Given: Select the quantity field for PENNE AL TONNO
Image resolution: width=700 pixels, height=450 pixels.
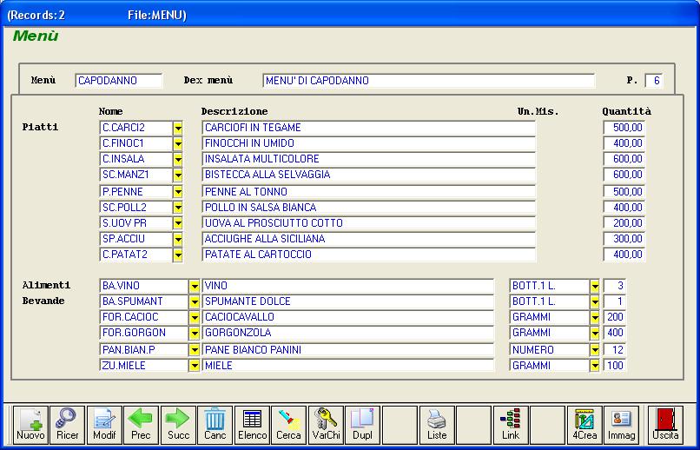Looking at the screenshot, I should click(x=624, y=192).
